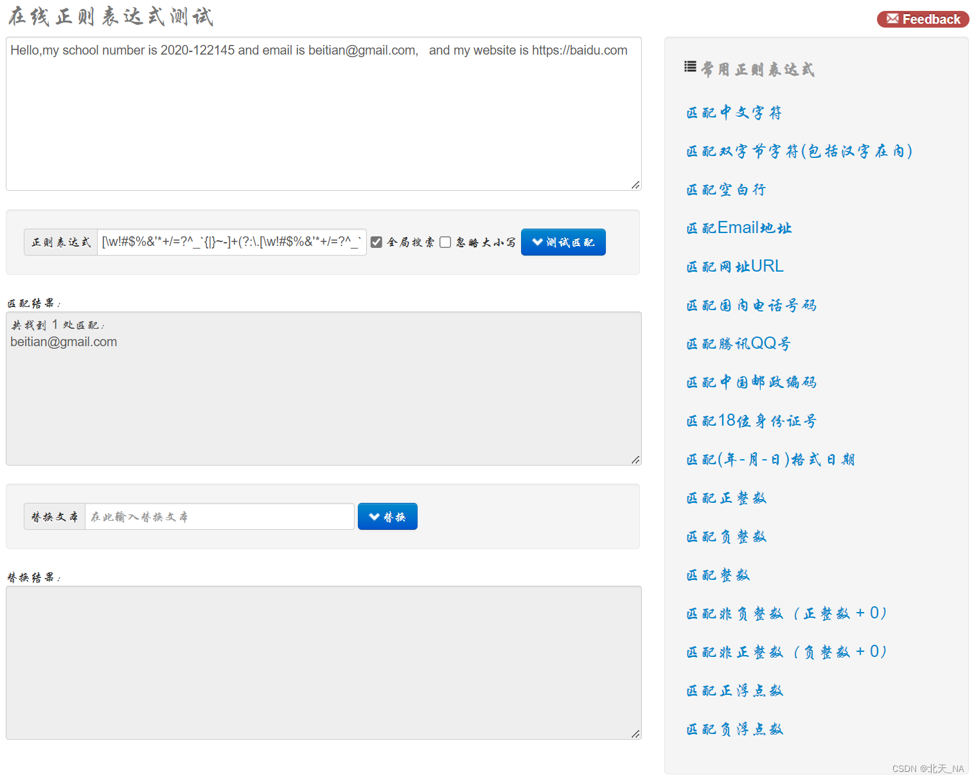This screenshot has height=779, width=974.
Task: Choose the 匹配国内电话号码 link
Action: click(751, 305)
